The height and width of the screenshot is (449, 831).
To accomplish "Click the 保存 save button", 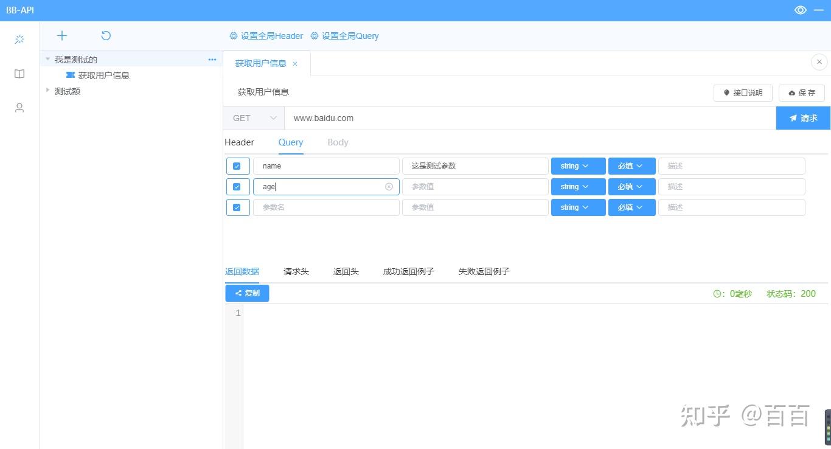I will pos(802,93).
